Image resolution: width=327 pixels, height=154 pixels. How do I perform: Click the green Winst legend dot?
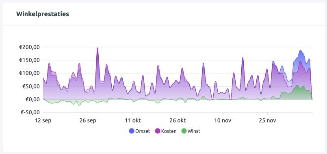pos(184,131)
